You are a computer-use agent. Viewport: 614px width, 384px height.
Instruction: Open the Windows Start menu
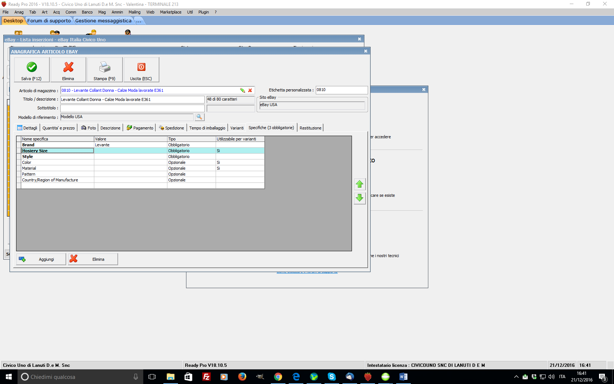tap(9, 377)
